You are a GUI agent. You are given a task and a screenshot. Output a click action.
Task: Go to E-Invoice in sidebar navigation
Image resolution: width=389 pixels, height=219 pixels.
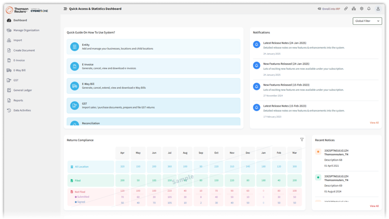pyautogui.click(x=19, y=60)
